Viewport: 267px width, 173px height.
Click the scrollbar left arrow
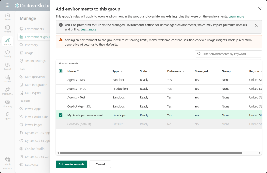(x=58, y=153)
